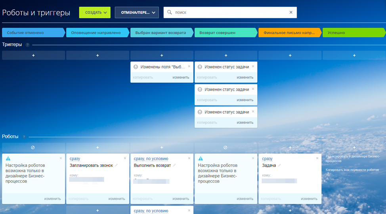Add robot in Выбран вариант возврата column

pyautogui.click(x=162, y=147)
